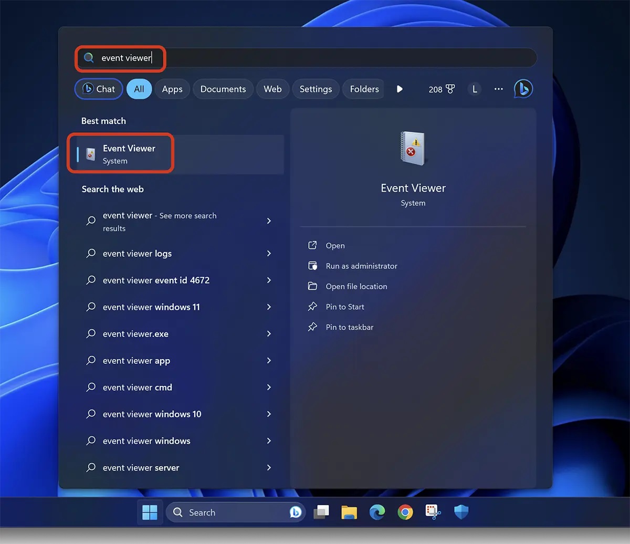The height and width of the screenshot is (544, 630).
Task: Select 'event viewer - See more search results'
Action: tap(180, 222)
